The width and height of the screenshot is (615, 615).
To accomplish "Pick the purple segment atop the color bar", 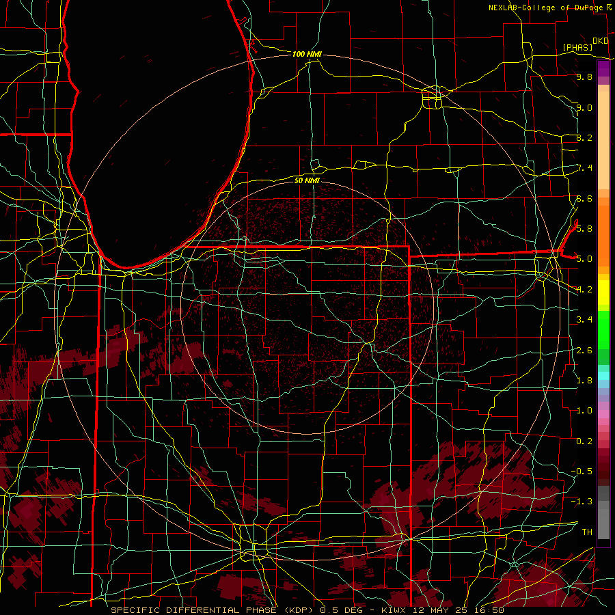I will tap(603, 68).
